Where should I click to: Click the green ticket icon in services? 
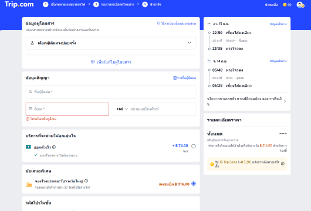pos(28,147)
